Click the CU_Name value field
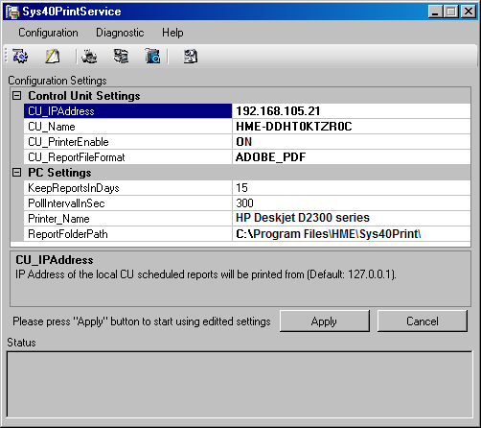 click(352, 127)
